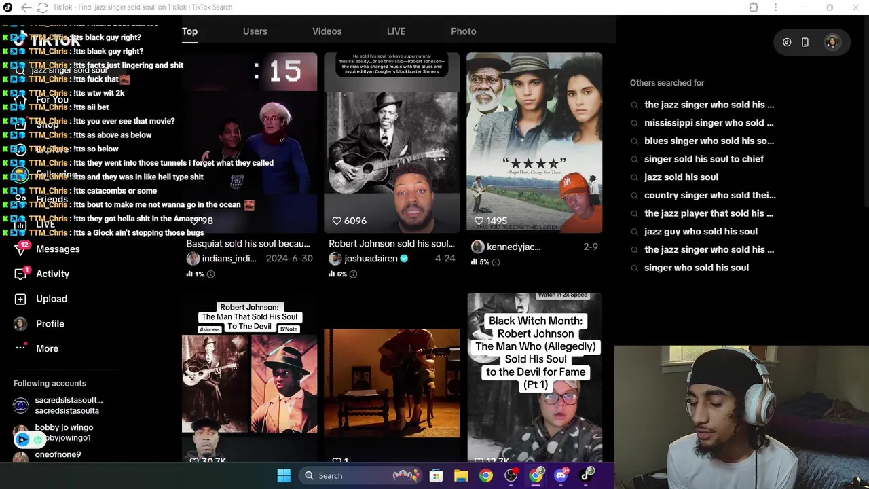The width and height of the screenshot is (869, 489).
Task: Search suggestion 'jazz sold his soul'
Action: [x=681, y=177]
